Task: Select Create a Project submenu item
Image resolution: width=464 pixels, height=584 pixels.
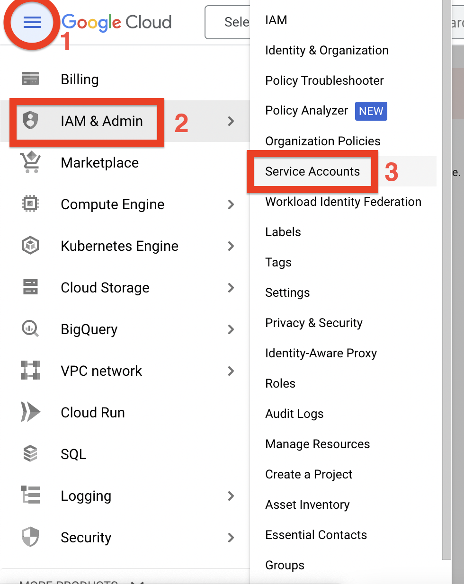Action: pos(309,474)
